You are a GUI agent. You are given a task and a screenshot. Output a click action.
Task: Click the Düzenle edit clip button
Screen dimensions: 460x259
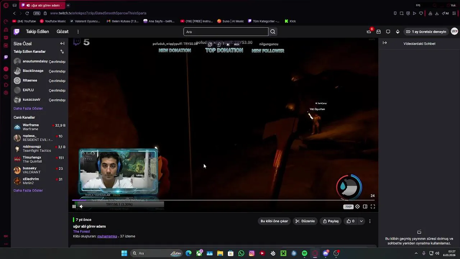[x=305, y=221]
